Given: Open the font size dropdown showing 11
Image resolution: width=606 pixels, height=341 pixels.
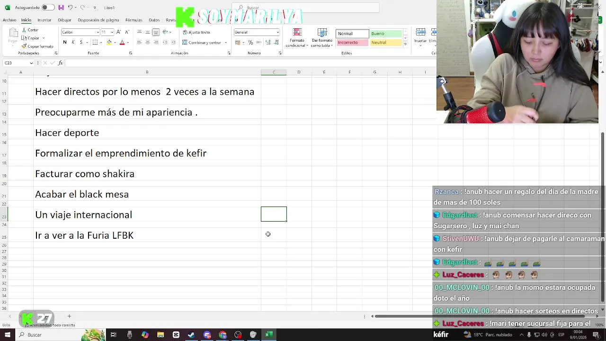Looking at the screenshot, I should [112, 32].
